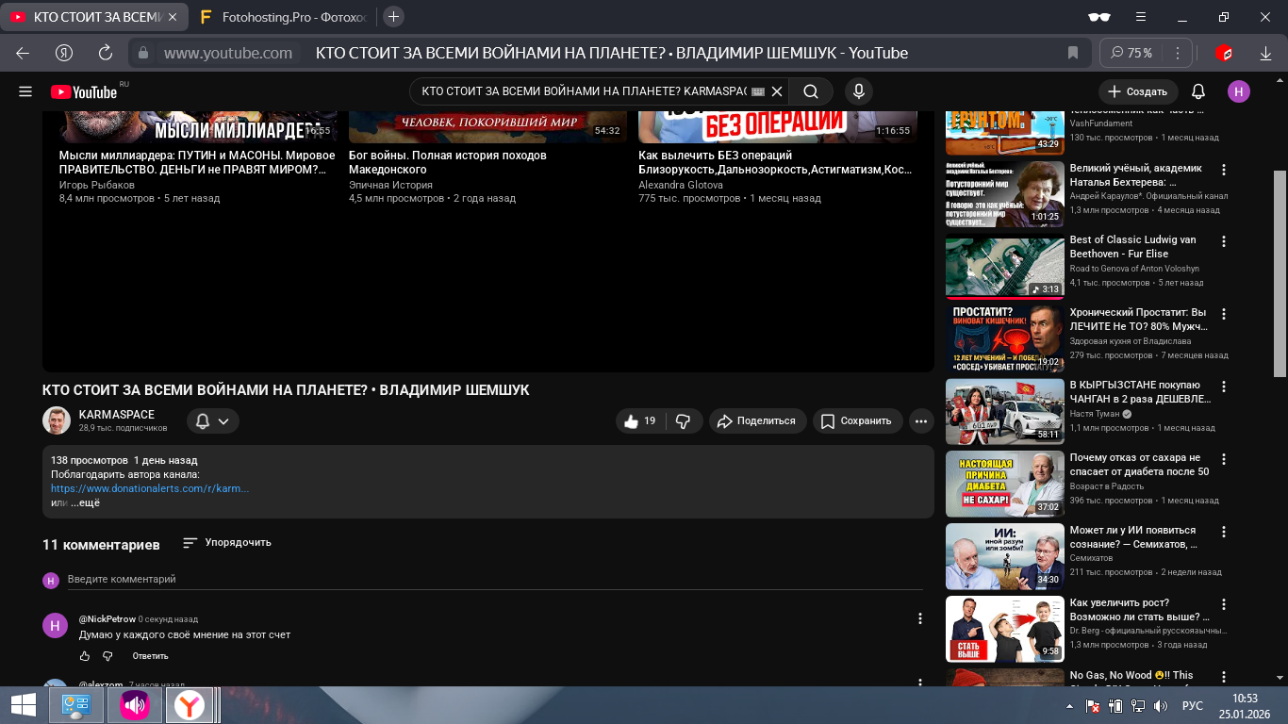1288x724 pixels.
Task: Go back using the browser back arrow
Action: 23,53
